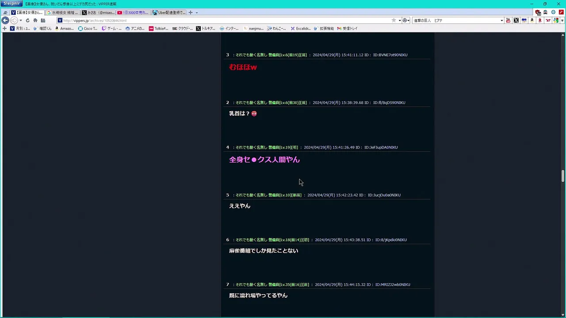Click the tab group icon left of first tab
566x318 pixels.
point(5,12)
